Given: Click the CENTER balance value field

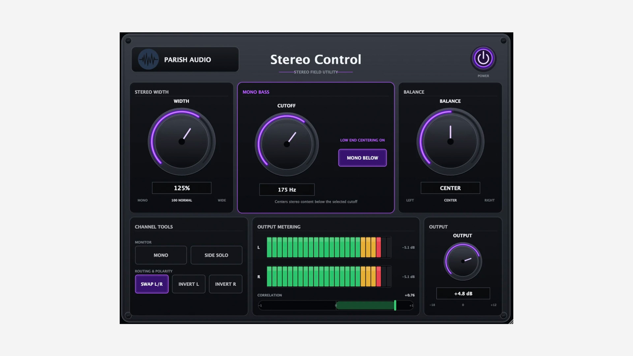Looking at the screenshot, I should click(x=450, y=188).
